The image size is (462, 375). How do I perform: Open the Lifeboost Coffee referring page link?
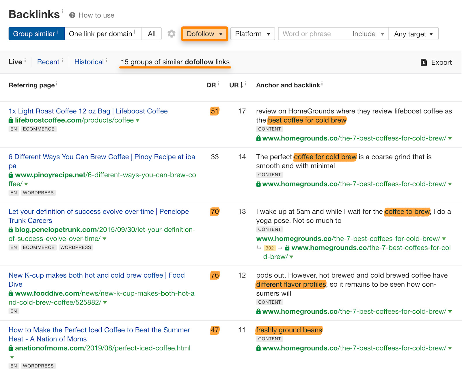tap(88, 111)
